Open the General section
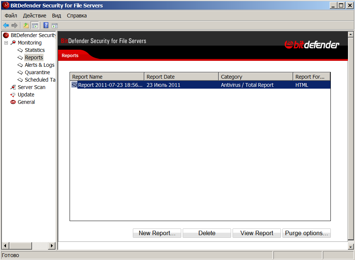 (x=26, y=102)
